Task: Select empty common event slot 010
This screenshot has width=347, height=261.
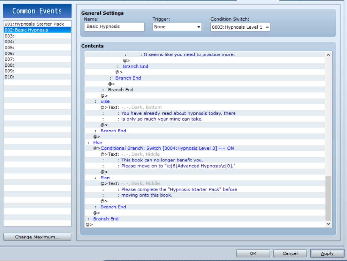Action: coord(37,77)
